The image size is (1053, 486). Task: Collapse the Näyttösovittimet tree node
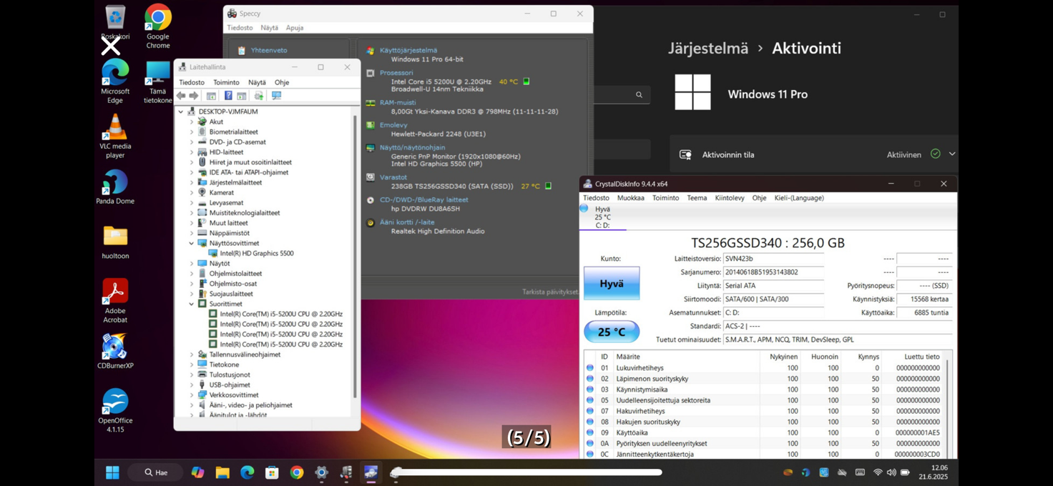point(192,243)
